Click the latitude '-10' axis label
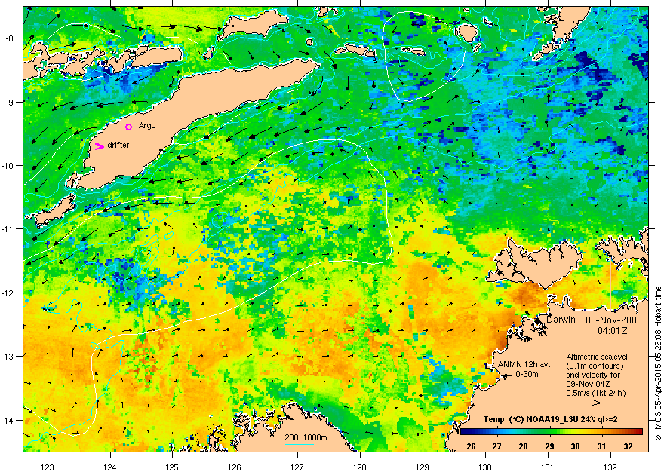The image size is (664, 475). click(9, 165)
